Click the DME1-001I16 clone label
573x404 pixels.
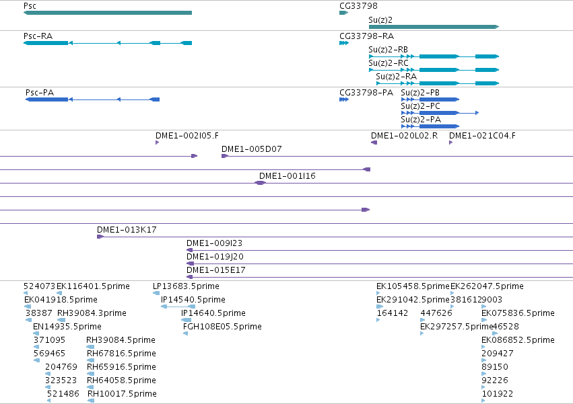point(288,176)
